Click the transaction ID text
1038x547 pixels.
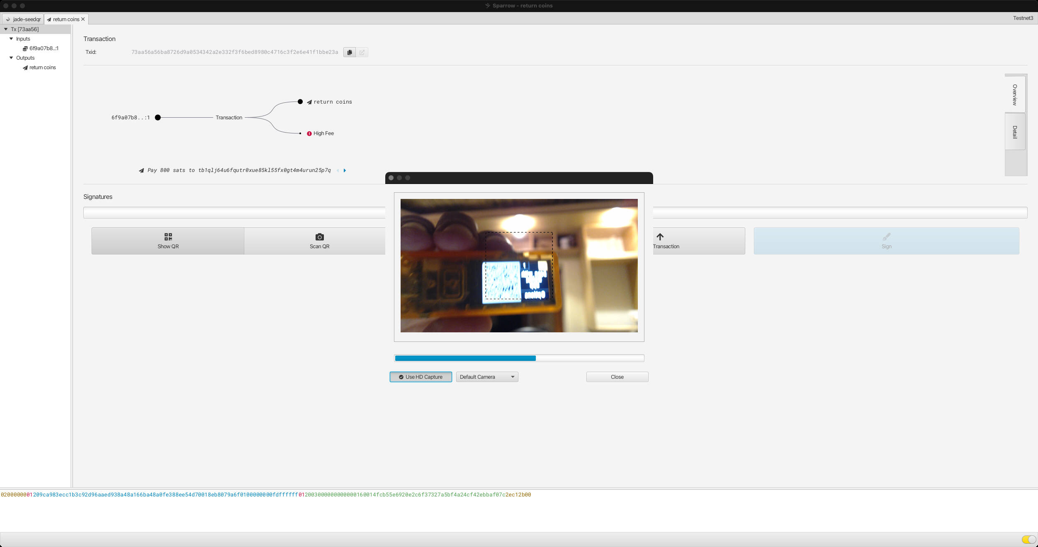coord(235,52)
